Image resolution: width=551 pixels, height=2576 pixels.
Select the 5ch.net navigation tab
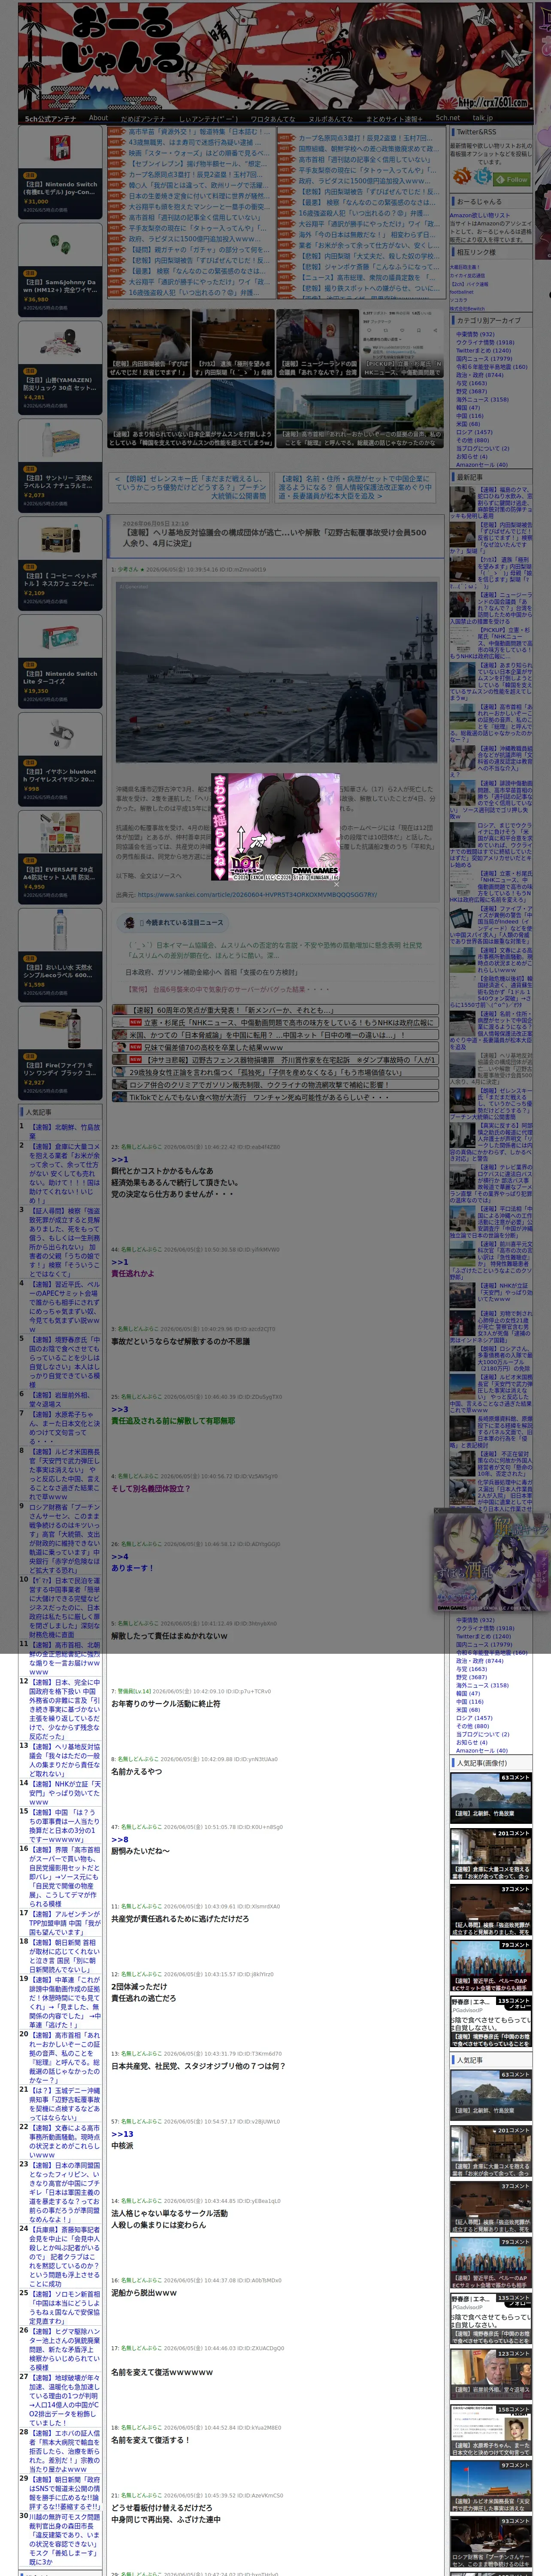click(x=447, y=118)
